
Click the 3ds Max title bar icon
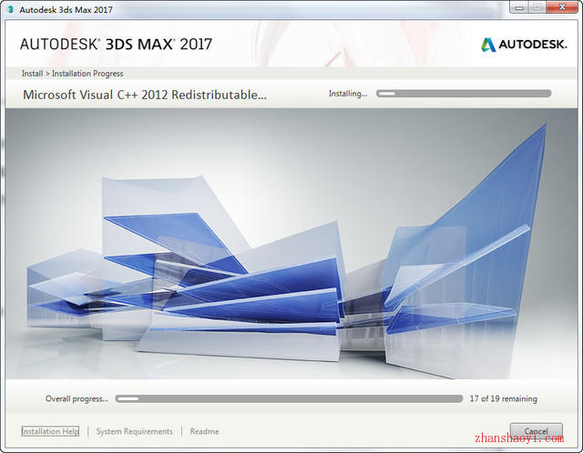point(10,9)
